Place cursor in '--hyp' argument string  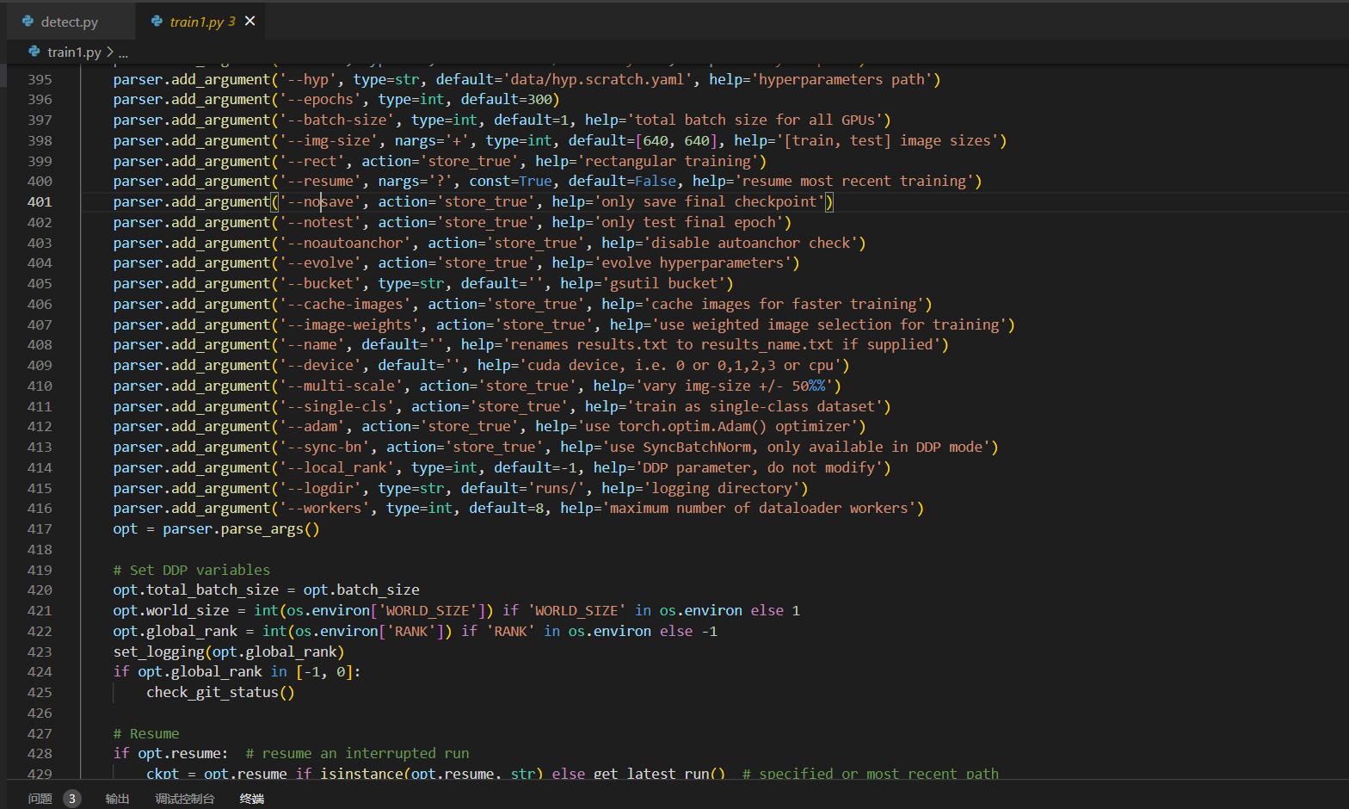[x=307, y=79]
